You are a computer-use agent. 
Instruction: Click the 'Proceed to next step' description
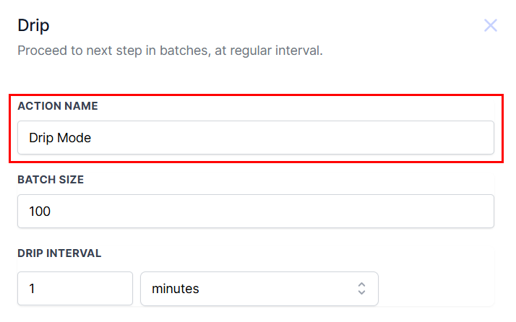tap(170, 51)
